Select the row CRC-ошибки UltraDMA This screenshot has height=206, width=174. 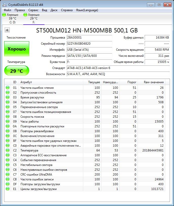(x=85, y=175)
